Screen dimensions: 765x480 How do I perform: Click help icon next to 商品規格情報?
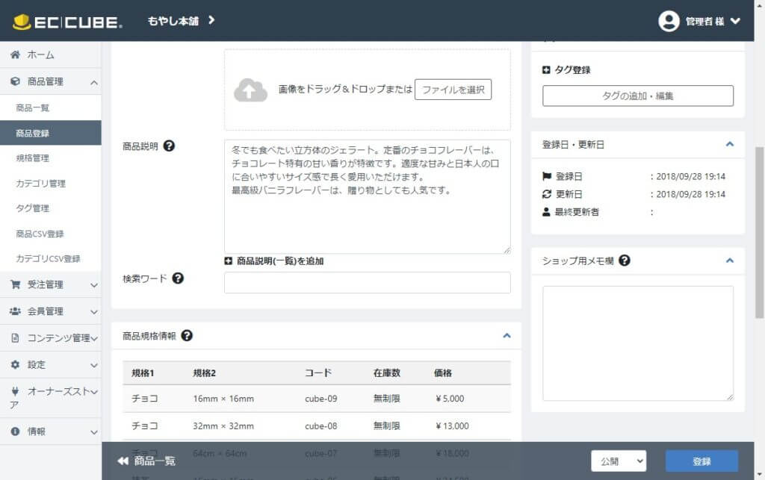pos(187,336)
